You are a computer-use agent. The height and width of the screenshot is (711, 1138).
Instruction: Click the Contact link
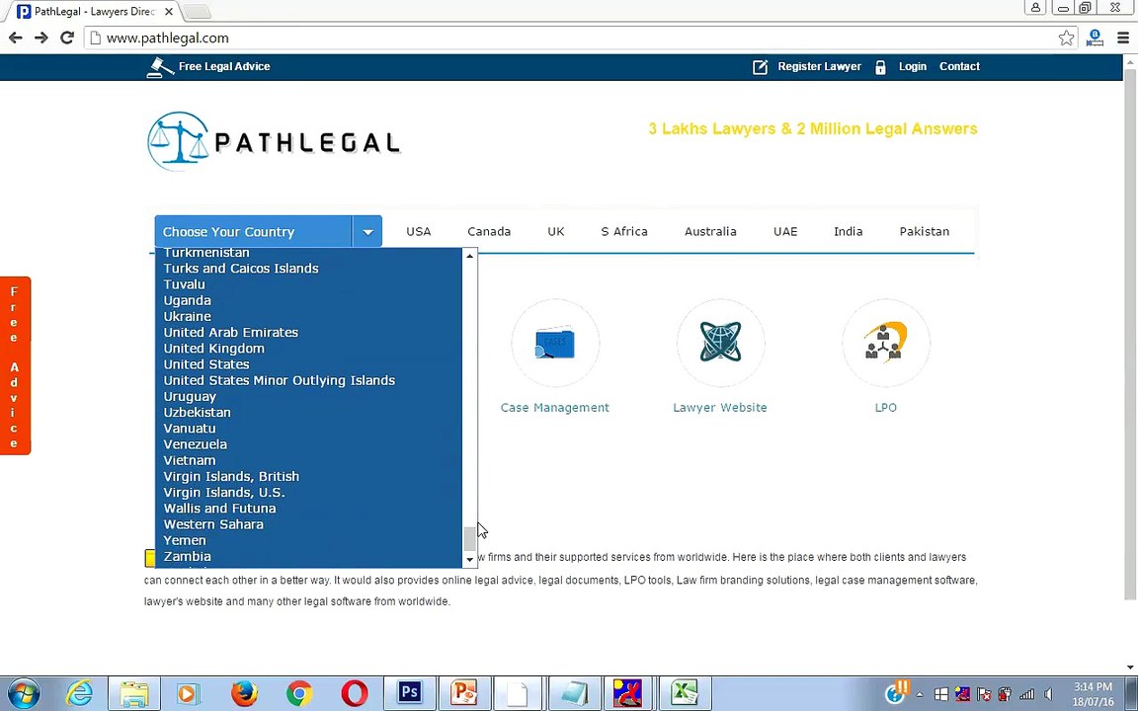coord(959,67)
